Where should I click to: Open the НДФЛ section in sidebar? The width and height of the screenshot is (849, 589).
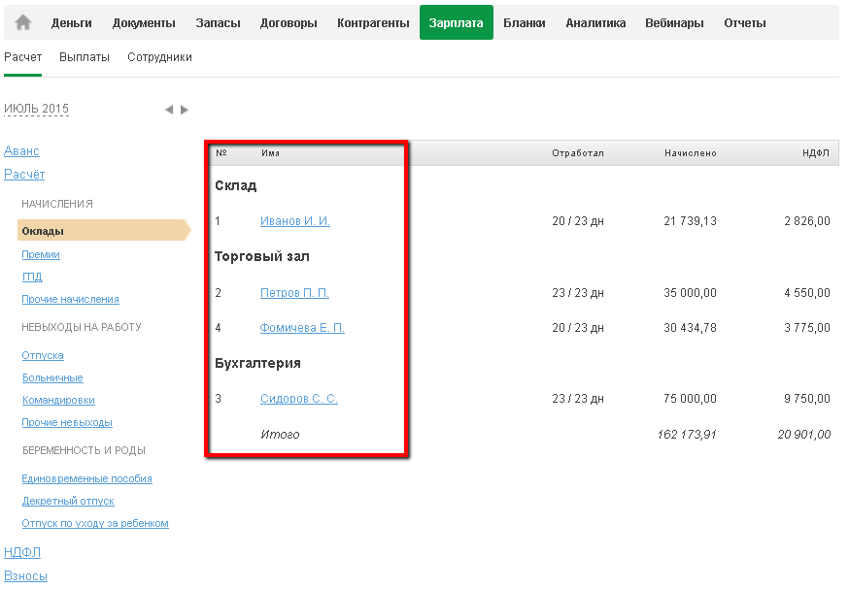click(22, 552)
